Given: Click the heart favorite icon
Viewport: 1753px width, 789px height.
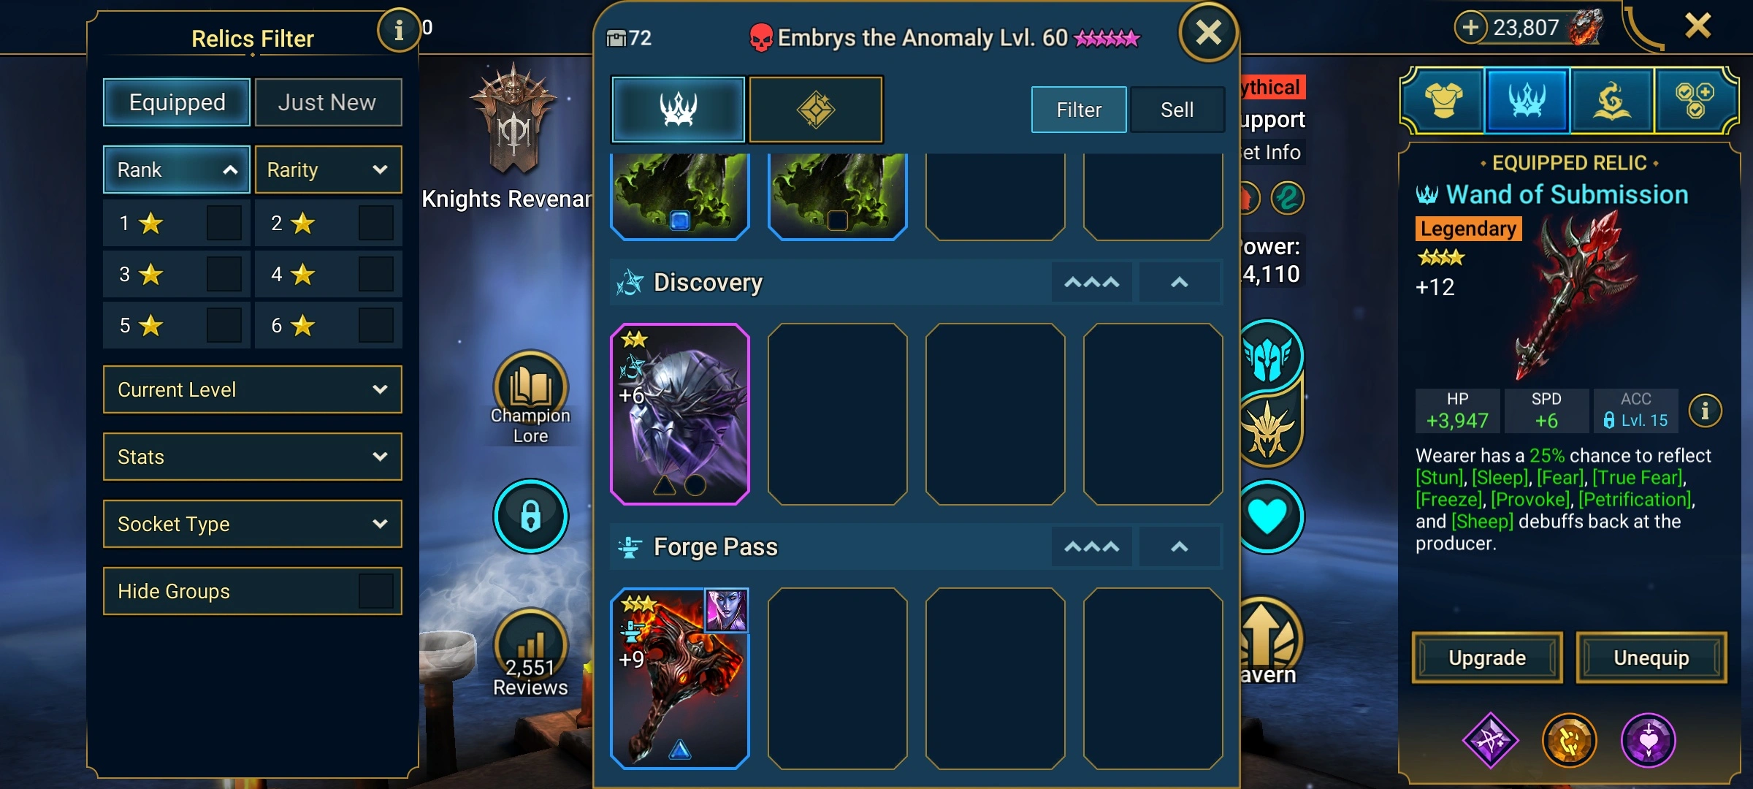Looking at the screenshot, I should (1268, 517).
